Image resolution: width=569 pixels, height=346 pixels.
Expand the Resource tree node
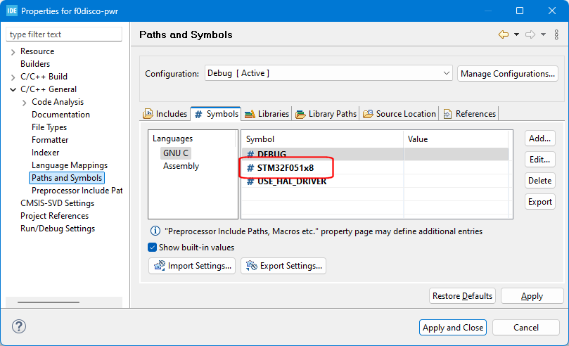tap(13, 51)
